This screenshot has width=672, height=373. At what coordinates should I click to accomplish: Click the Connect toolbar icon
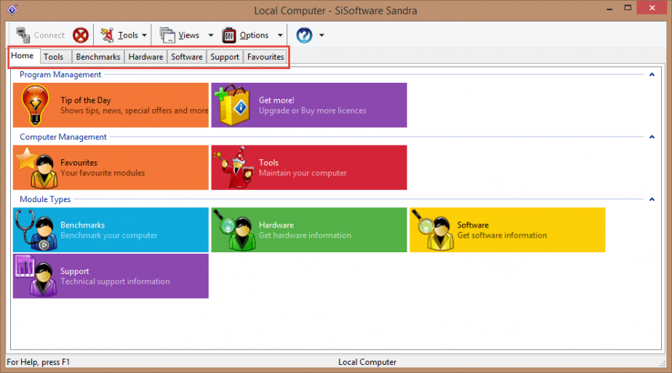pyautogui.click(x=23, y=35)
